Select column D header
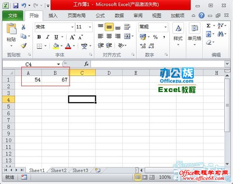233x184 pixels. pyautogui.click(x=109, y=73)
